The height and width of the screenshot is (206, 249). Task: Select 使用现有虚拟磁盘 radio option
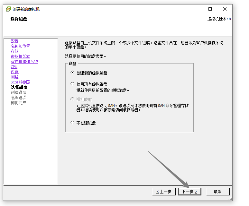pyautogui.click(x=72, y=84)
